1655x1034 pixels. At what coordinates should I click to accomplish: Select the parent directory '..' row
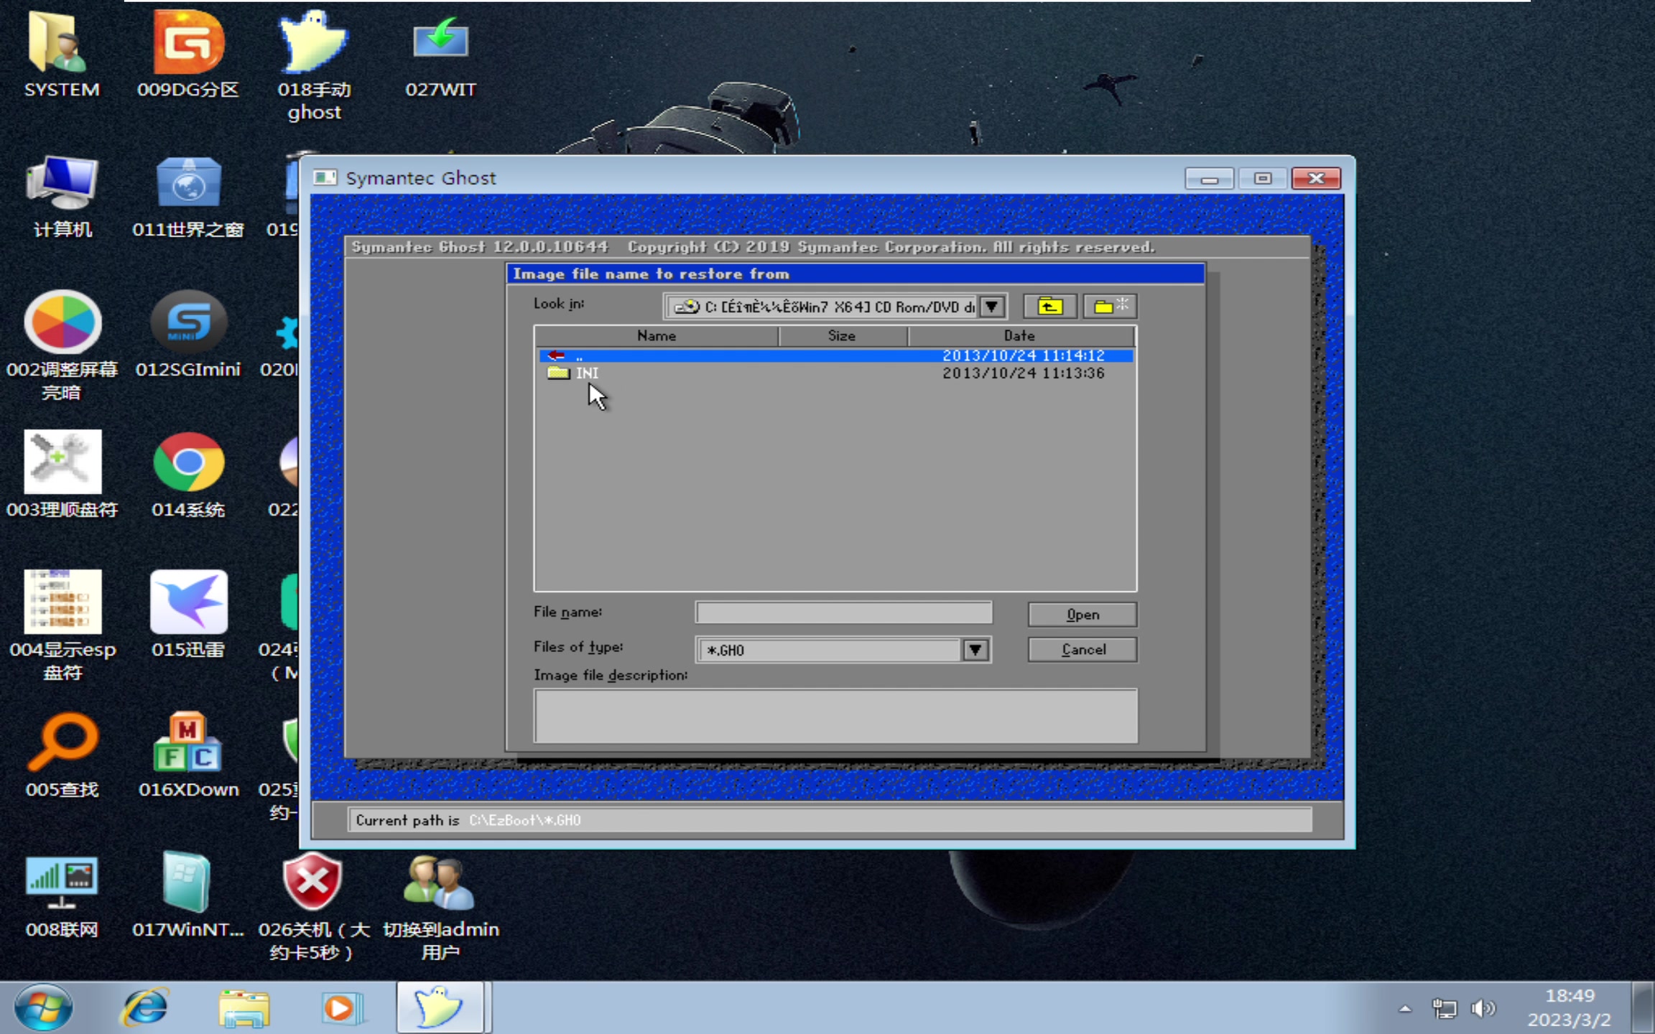[836, 355]
